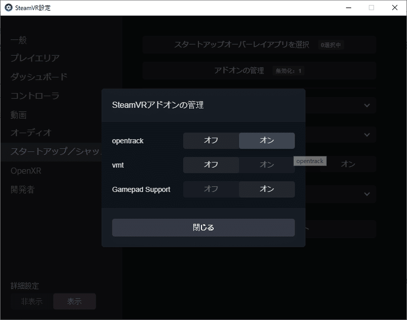Open オーディオ settings section
Viewport: 407px width, 320px height.
[31, 133]
